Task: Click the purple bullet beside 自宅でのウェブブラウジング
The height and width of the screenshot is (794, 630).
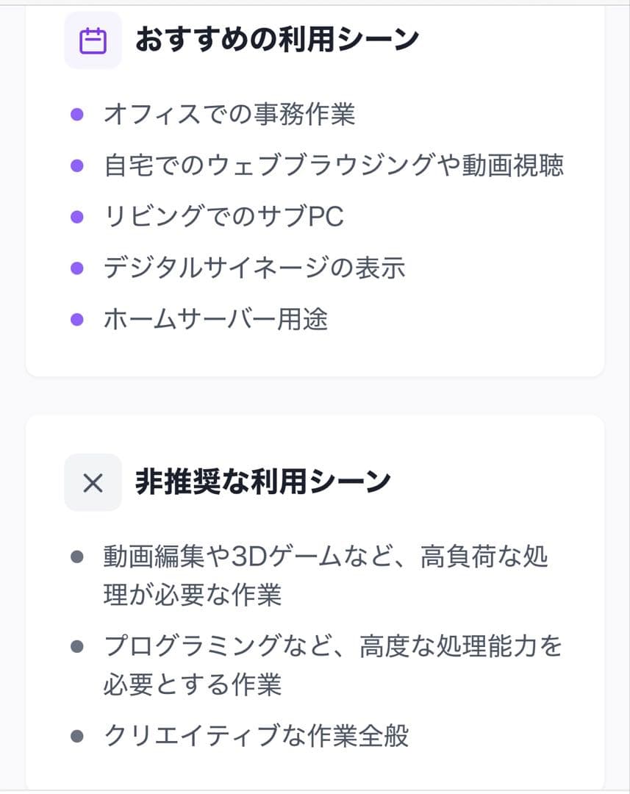Action: point(76,165)
